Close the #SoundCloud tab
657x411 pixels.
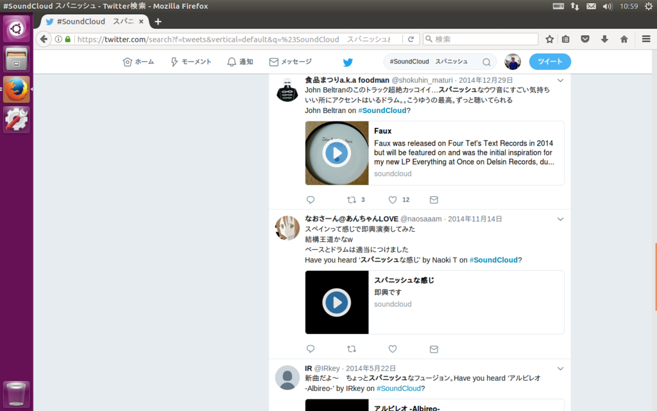coord(141,21)
